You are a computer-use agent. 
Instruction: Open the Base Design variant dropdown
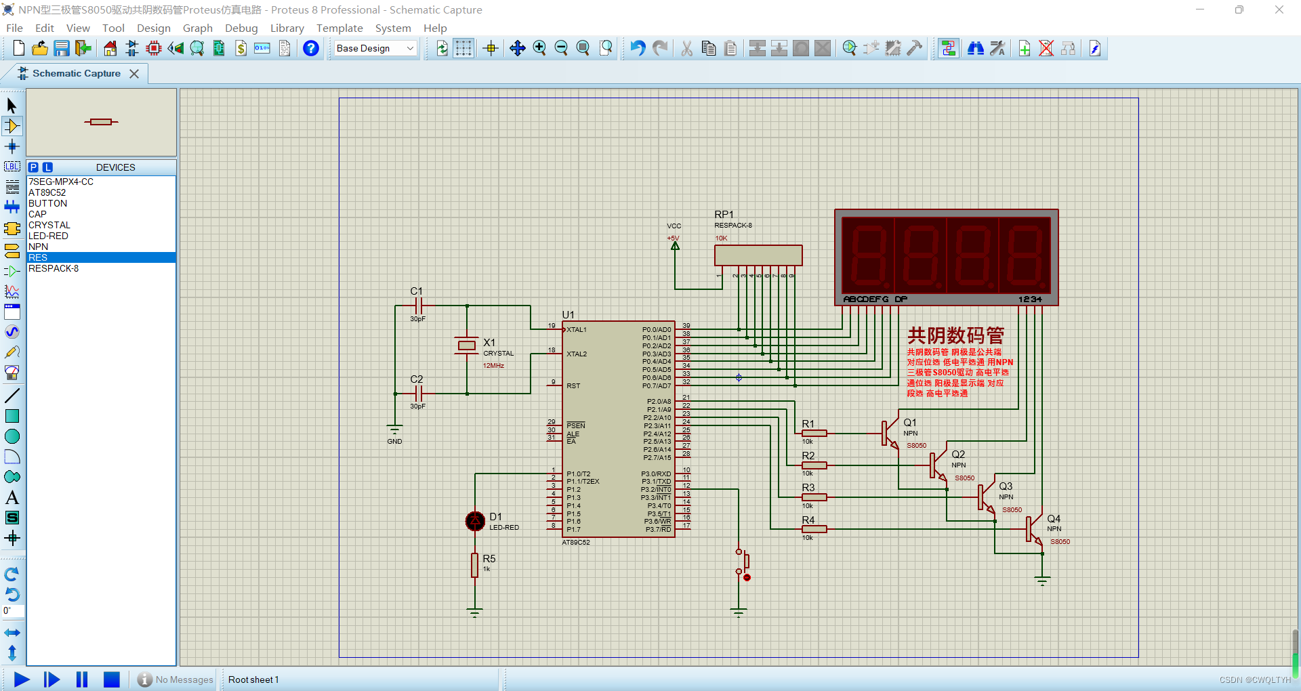tap(375, 48)
